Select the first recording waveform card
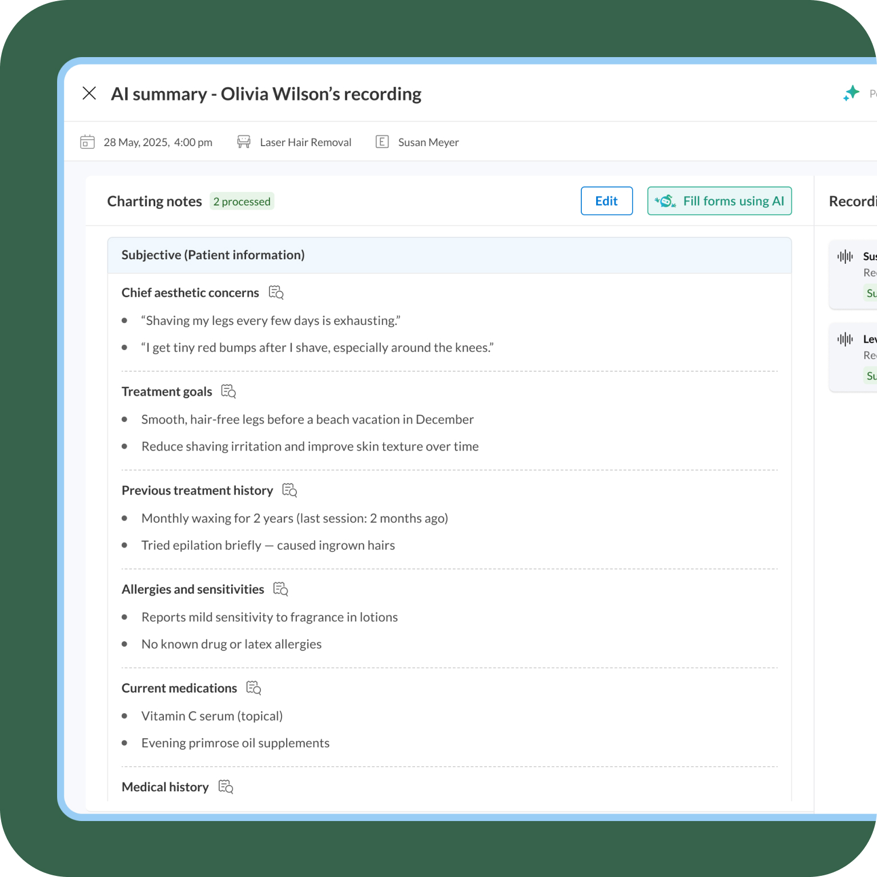877x877 pixels. click(x=853, y=274)
